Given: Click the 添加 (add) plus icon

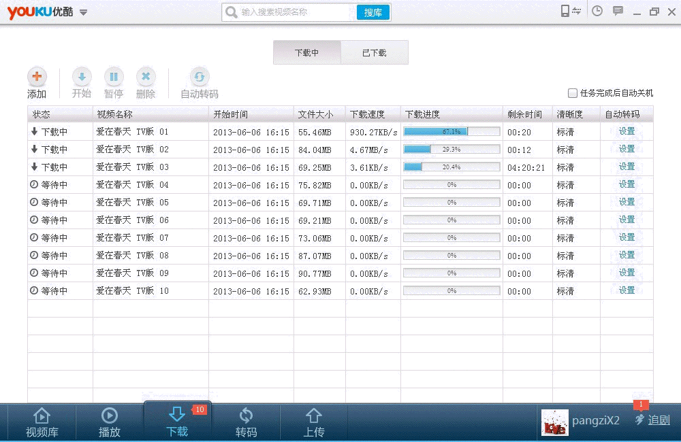Looking at the screenshot, I should tap(37, 77).
